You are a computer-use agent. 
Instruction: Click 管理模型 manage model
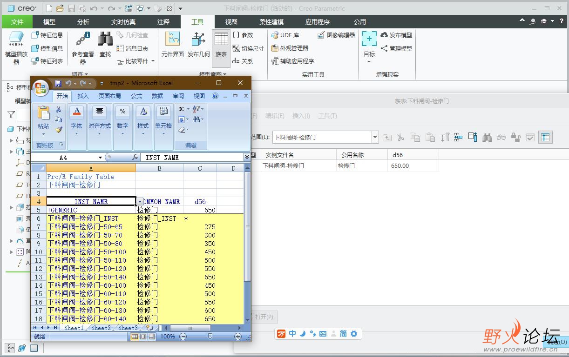[396, 48]
